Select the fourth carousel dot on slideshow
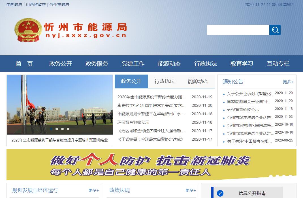Image resolution: width=303 pixels, height=198 pixels. click(68, 129)
